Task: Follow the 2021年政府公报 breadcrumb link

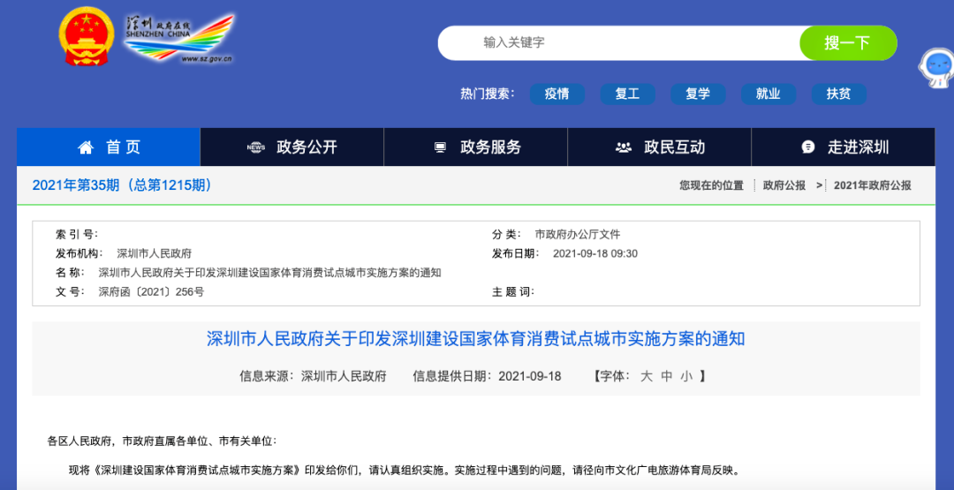Action: (873, 186)
